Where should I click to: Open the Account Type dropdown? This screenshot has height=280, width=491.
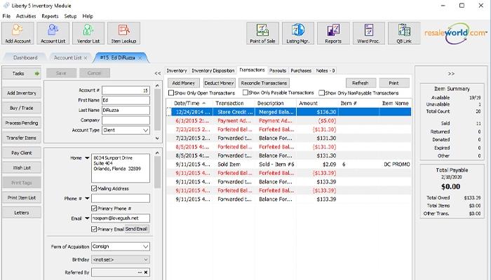(146, 130)
